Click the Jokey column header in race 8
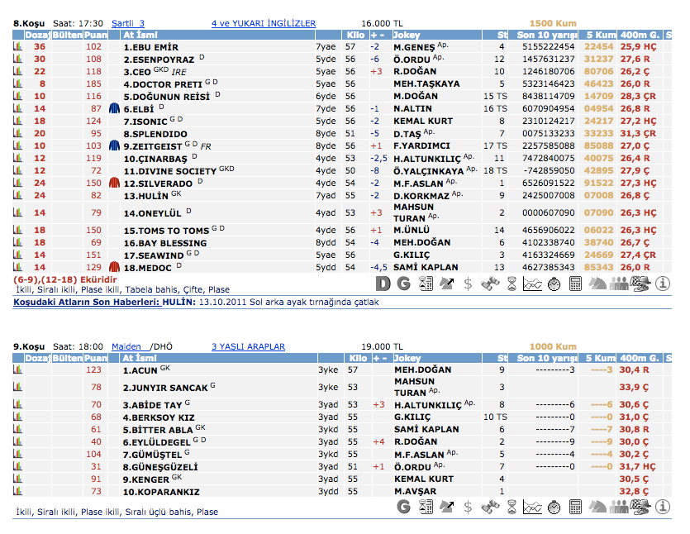Image resolution: width=690 pixels, height=534 pixels. pyautogui.click(x=407, y=36)
